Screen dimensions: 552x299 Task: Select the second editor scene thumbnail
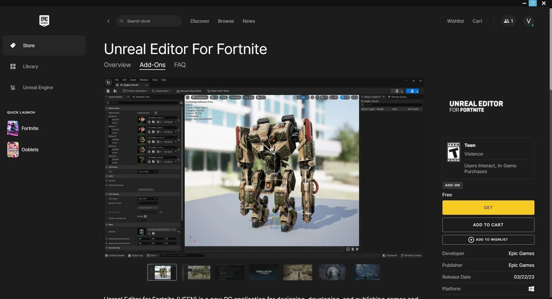pos(196,272)
